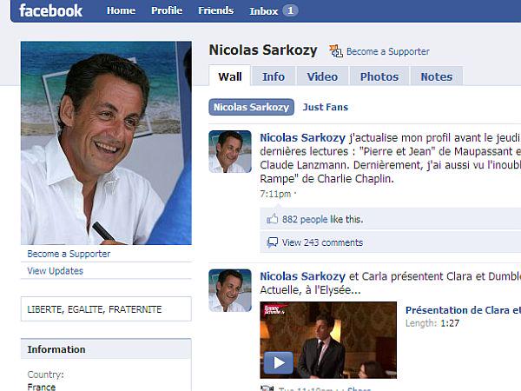Click the thumbs-up like icon
This screenshot has height=391, width=521.
point(273,220)
